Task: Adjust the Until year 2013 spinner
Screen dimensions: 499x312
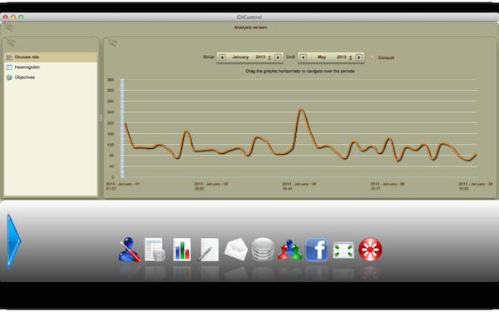Action: tap(351, 57)
